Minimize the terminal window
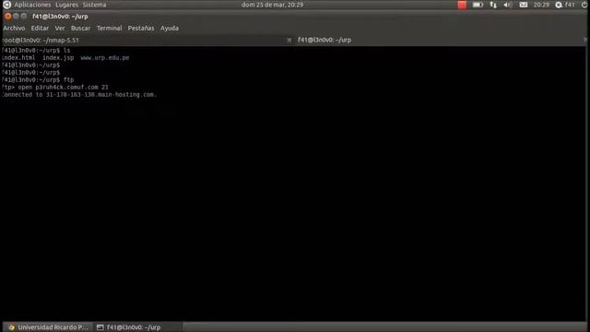The height and width of the screenshot is (332, 590). tap(17, 17)
